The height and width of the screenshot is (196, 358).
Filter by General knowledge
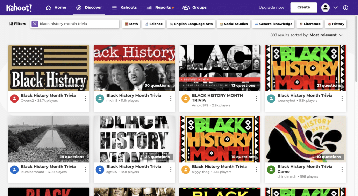(273, 24)
